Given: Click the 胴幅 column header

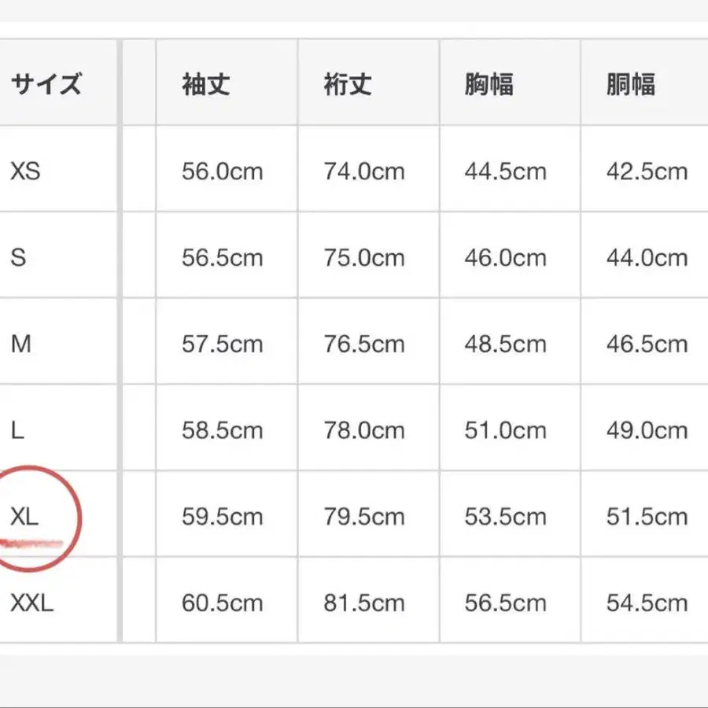Looking at the screenshot, I should pyautogui.click(x=631, y=84).
